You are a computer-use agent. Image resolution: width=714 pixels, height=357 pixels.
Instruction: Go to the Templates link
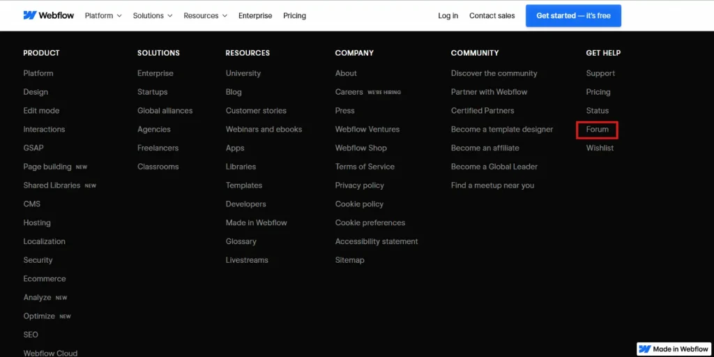point(244,185)
